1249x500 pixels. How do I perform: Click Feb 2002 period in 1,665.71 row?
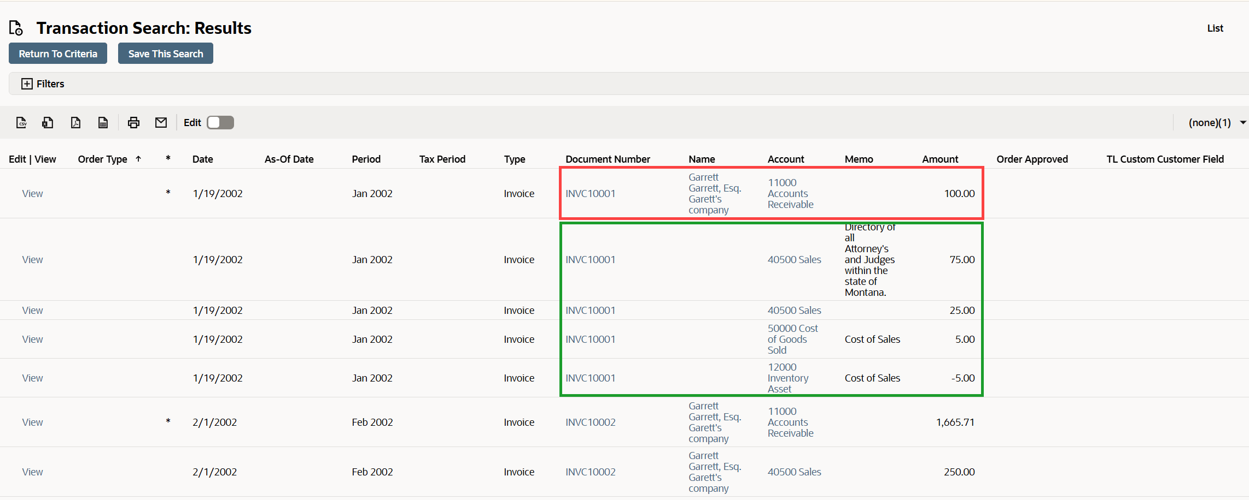(372, 422)
